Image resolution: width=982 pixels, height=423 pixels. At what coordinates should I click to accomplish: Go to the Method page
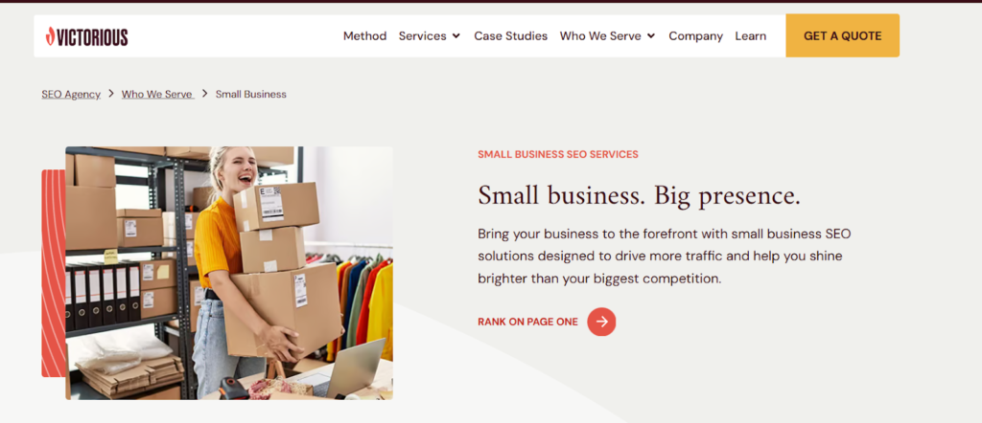(364, 36)
